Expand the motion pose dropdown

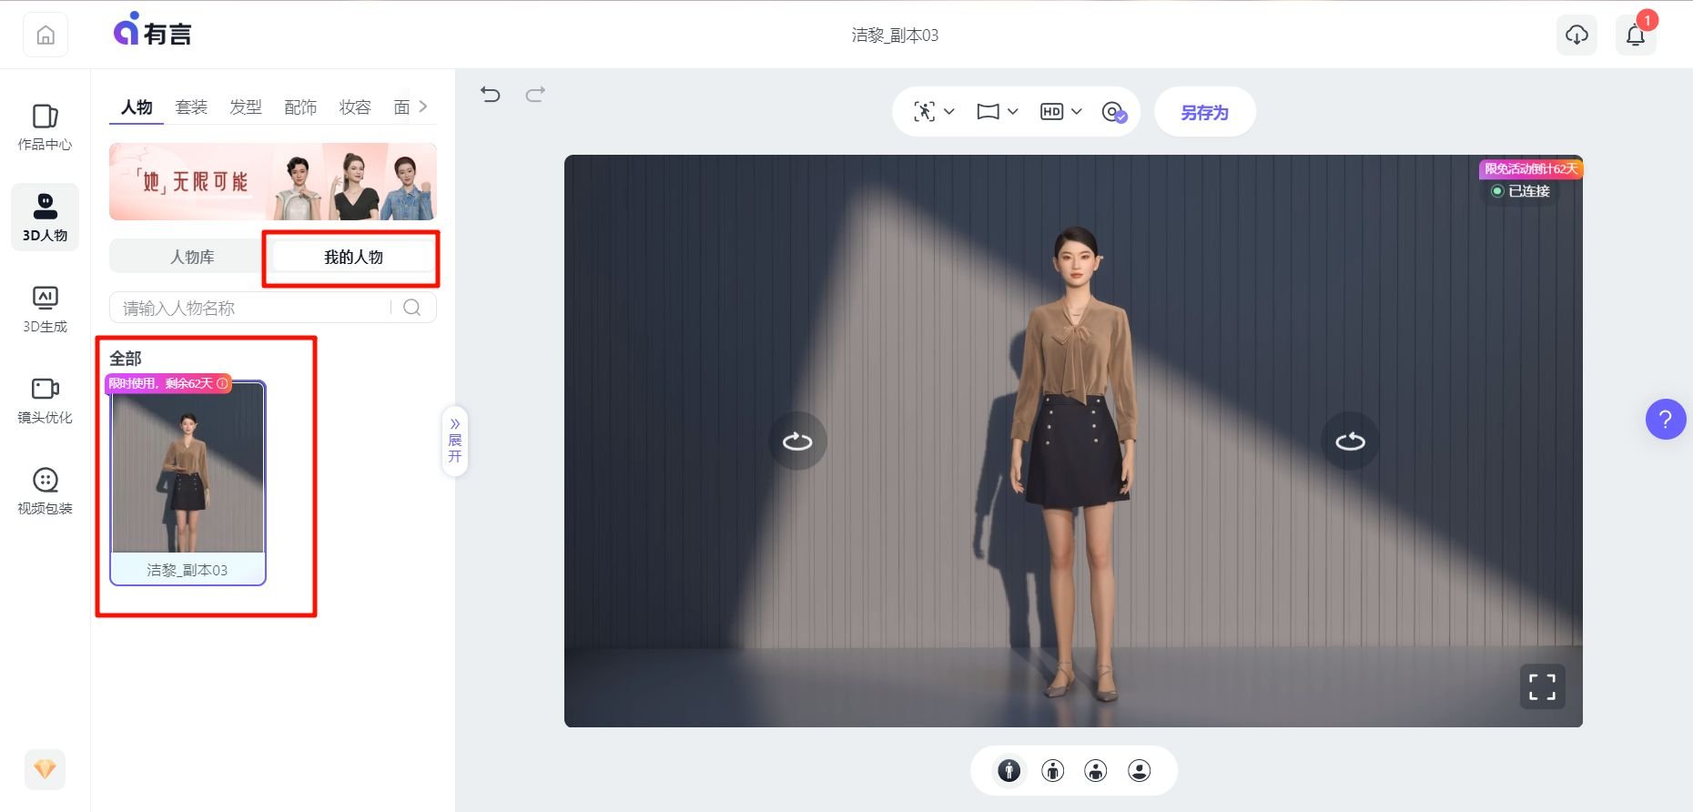pos(934,112)
